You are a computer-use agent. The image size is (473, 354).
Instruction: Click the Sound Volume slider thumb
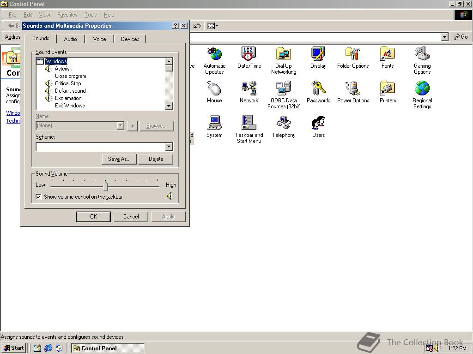pyautogui.click(x=105, y=186)
